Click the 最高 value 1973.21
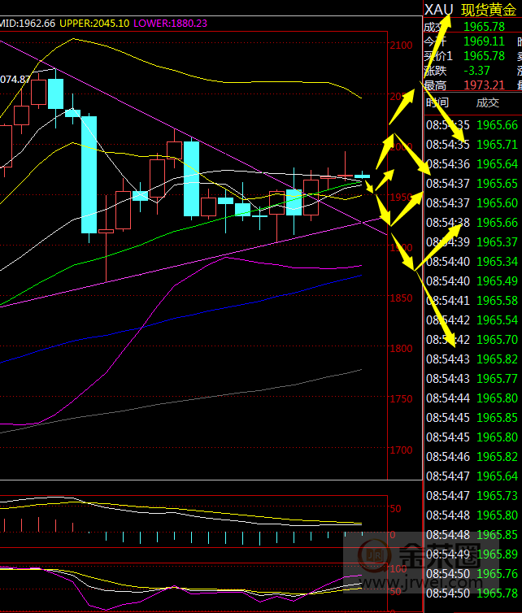 coord(484,85)
